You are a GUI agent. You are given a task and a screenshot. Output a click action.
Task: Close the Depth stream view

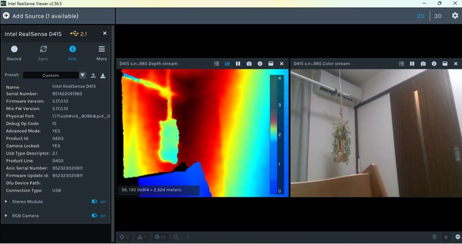coord(281,64)
